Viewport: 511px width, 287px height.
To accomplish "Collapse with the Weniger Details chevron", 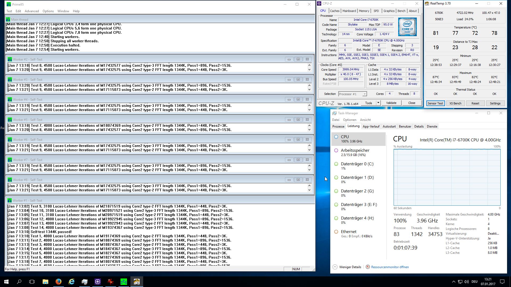I will pyautogui.click(x=335, y=267).
